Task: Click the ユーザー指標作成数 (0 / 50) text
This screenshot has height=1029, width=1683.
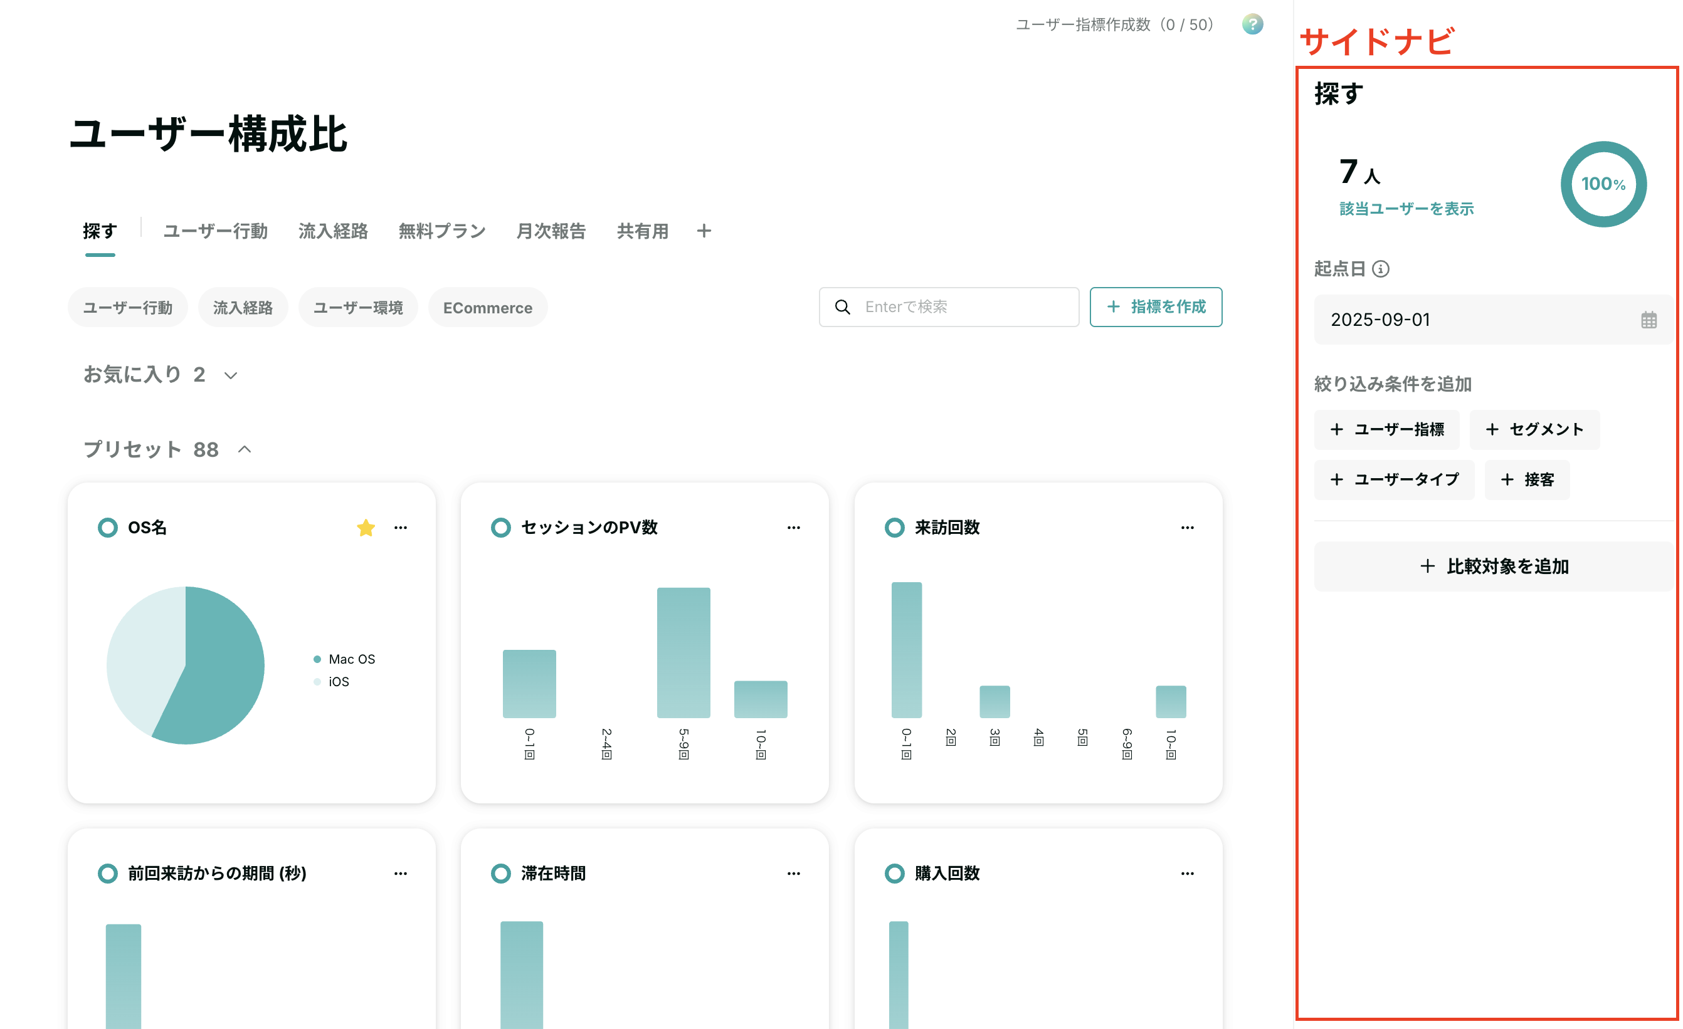Action: tap(1114, 24)
